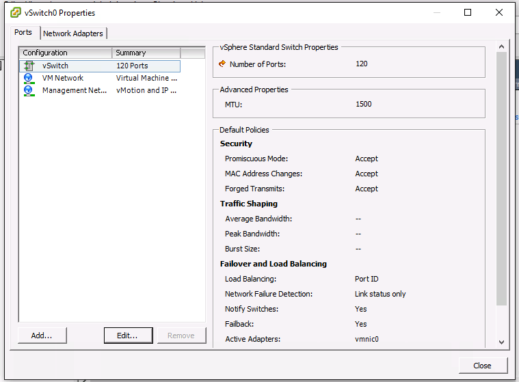
Task: Click the Forged Transmits Accept value
Action: click(x=367, y=189)
